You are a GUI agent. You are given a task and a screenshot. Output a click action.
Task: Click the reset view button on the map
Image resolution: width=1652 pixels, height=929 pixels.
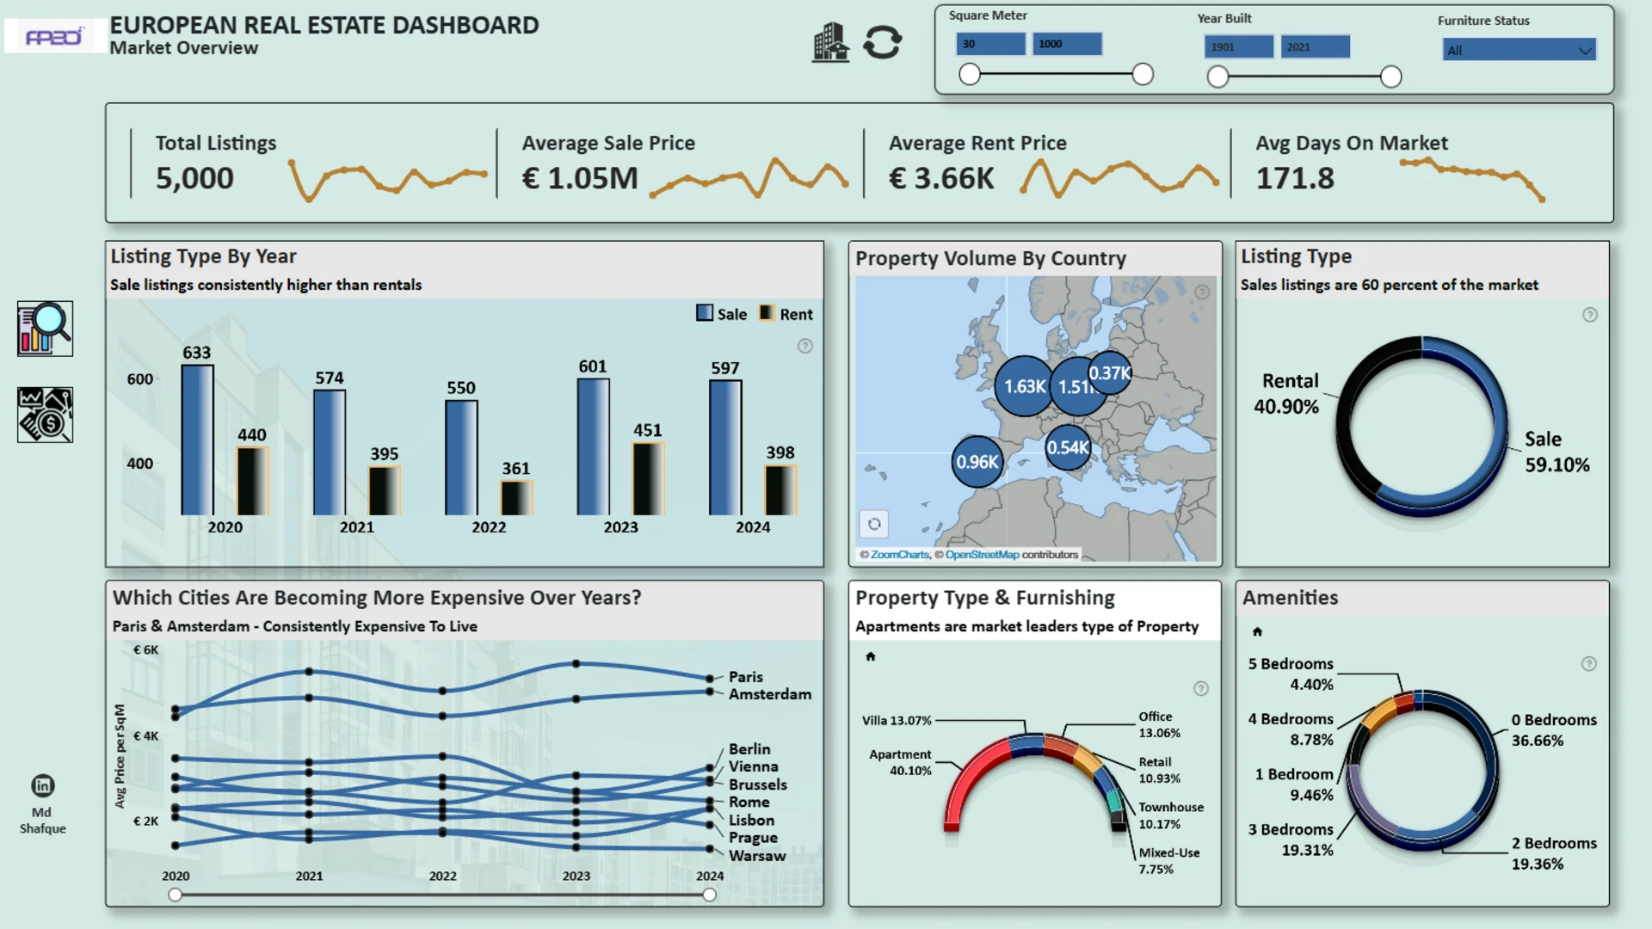click(x=874, y=524)
